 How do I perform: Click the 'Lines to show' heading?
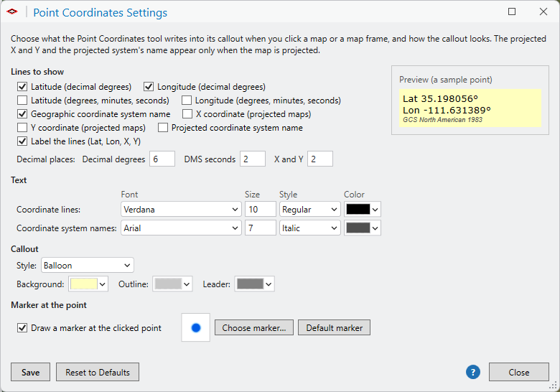[37, 72]
